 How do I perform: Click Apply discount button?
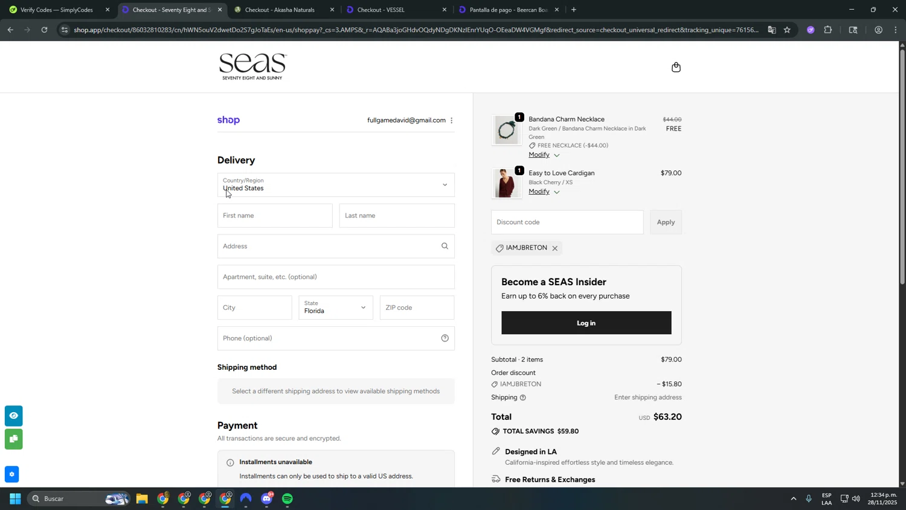click(x=666, y=222)
